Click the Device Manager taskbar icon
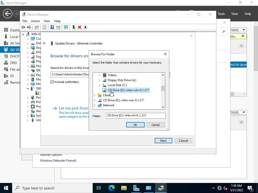This screenshot has width=258, height=193. click(161, 188)
